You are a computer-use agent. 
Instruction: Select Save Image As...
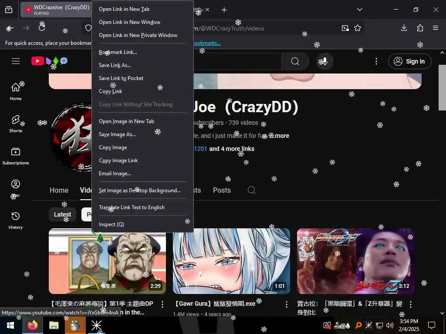pyautogui.click(x=142, y=134)
